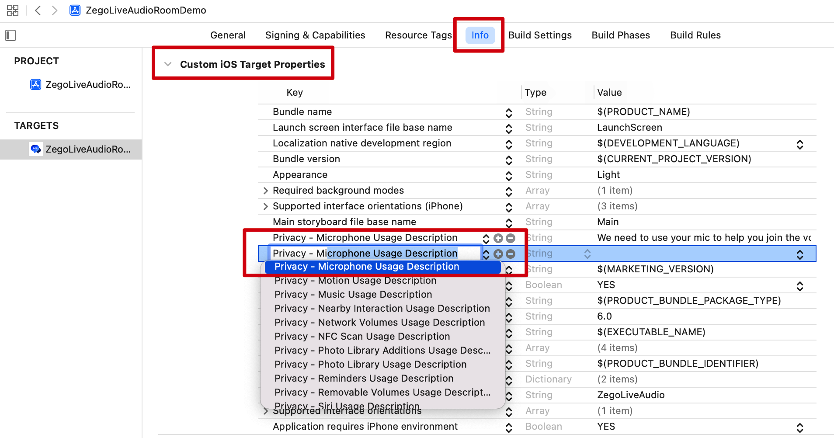The width and height of the screenshot is (834, 438).
Task: Select the 6.0 value cell
Action: tap(605, 316)
